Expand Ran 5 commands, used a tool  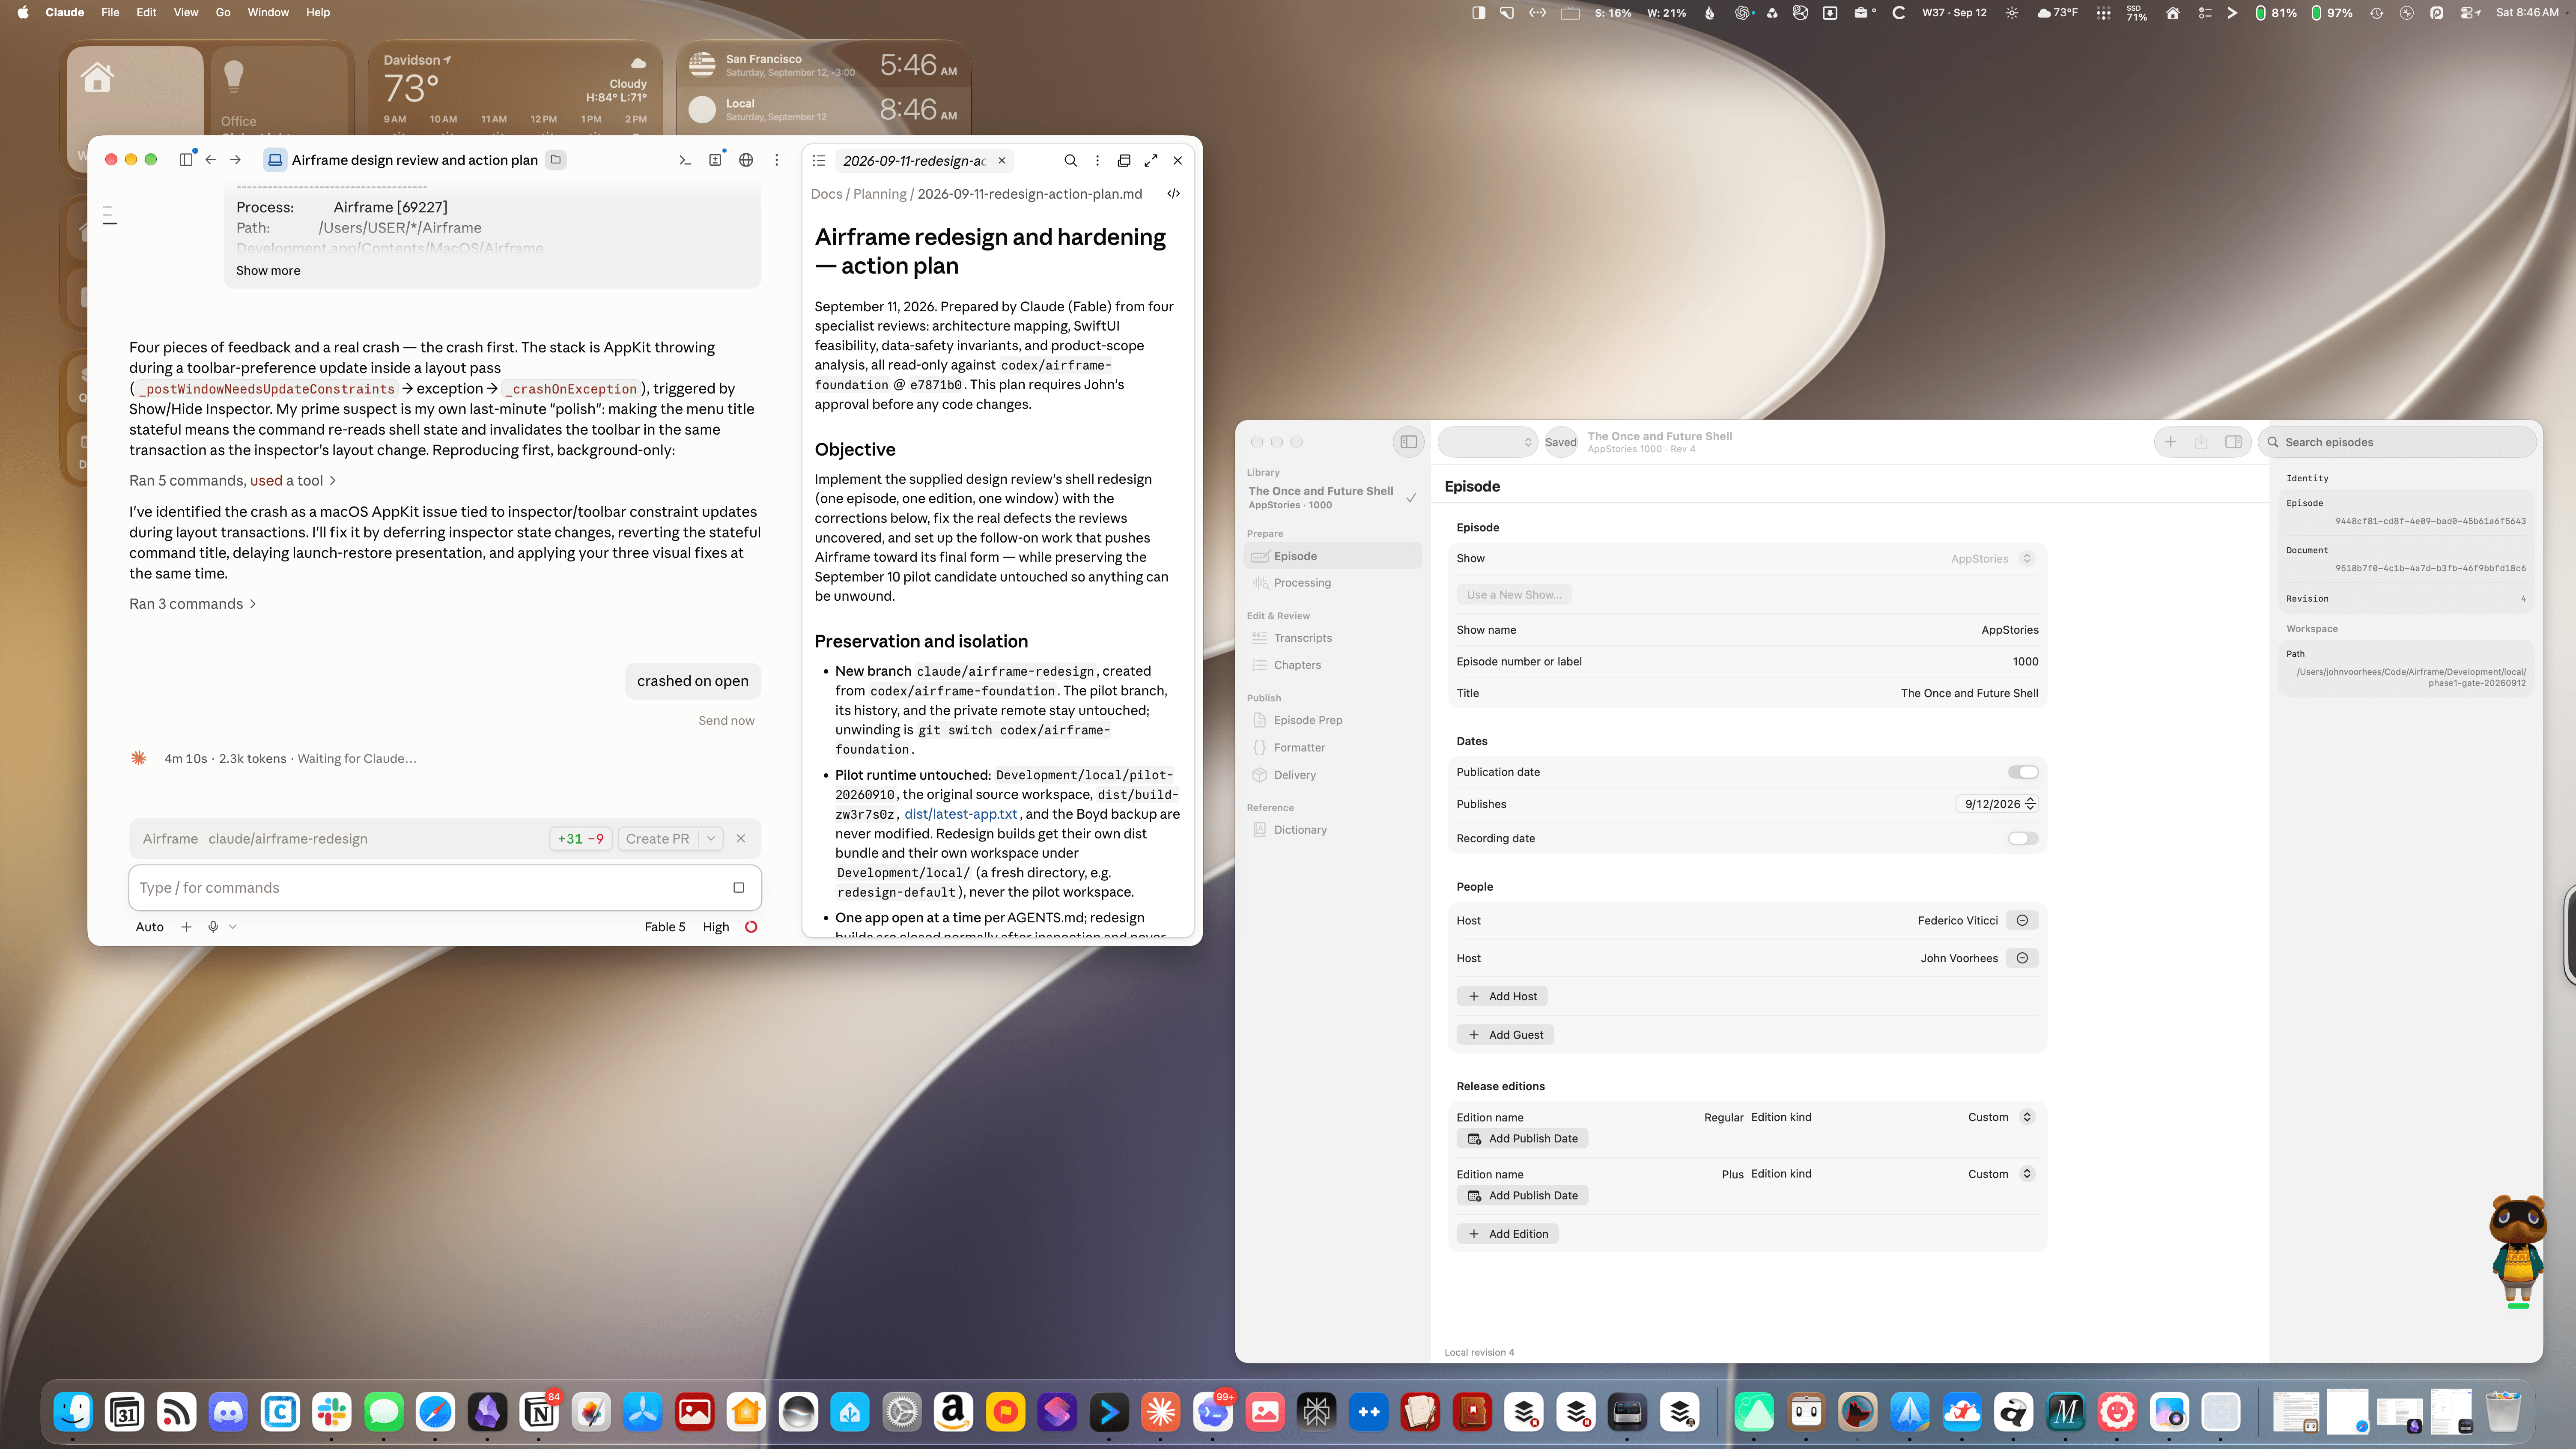(233, 481)
